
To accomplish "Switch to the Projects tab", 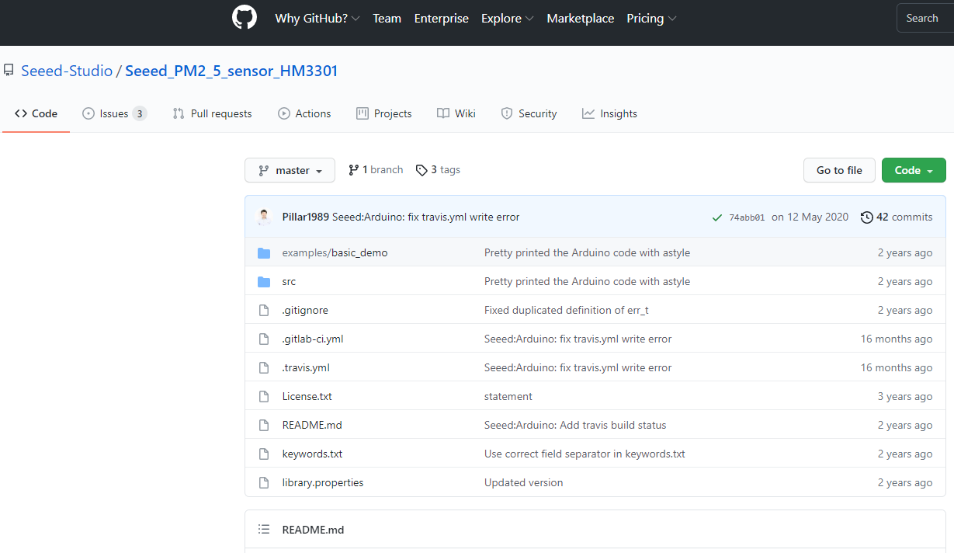I will [384, 113].
